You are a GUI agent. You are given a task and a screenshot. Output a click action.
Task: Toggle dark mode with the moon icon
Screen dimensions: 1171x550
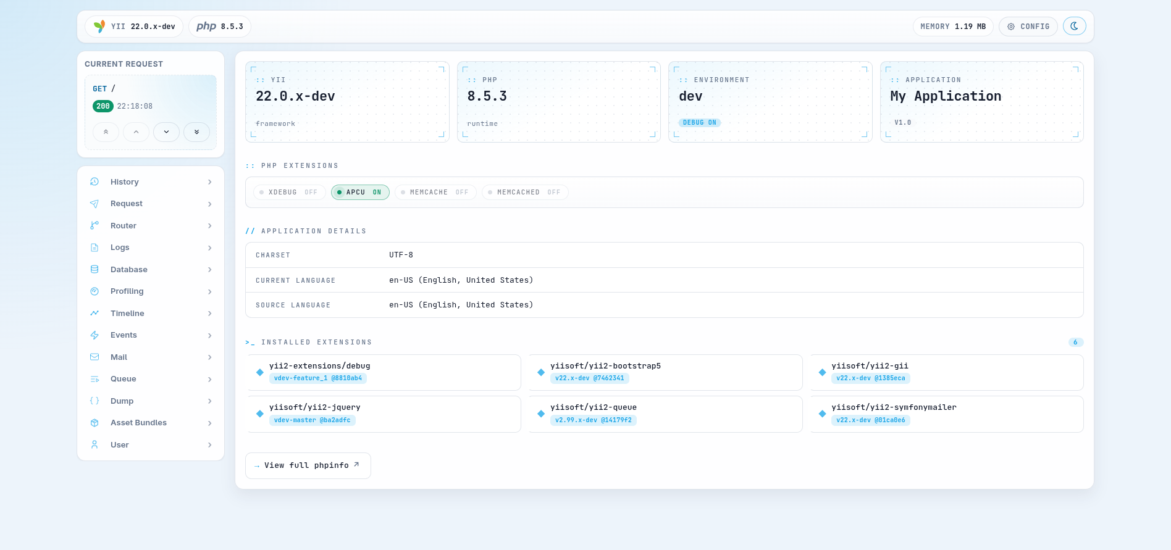coord(1075,27)
